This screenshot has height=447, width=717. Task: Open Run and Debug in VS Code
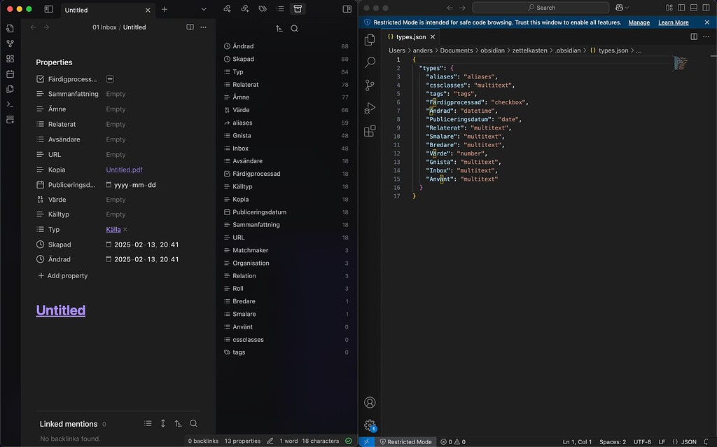pos(370,108)
